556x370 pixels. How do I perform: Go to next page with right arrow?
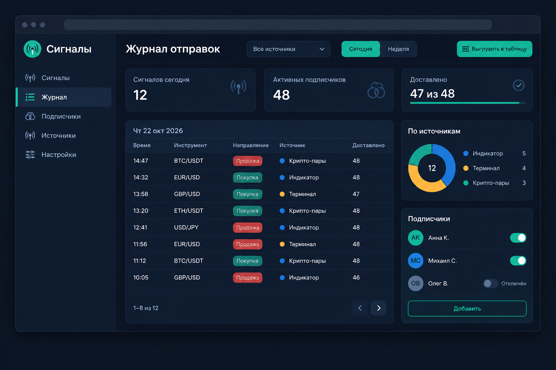(379, 308)
